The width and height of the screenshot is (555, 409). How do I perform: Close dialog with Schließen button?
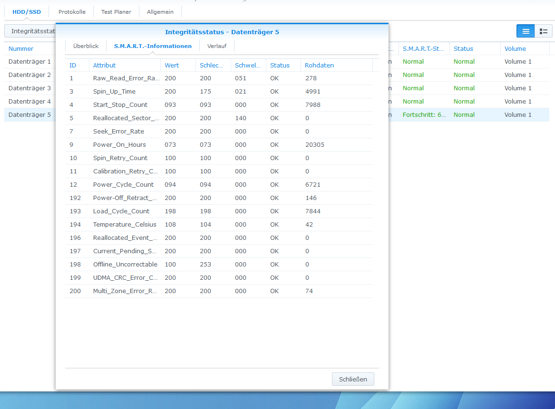(353, 379)
